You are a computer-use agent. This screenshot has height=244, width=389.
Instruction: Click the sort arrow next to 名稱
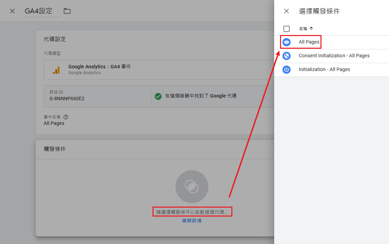coord(311,28)
